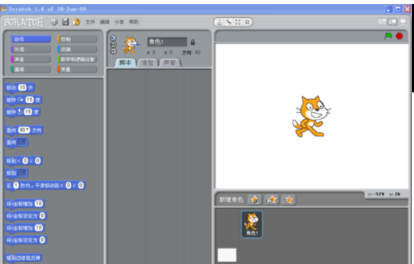Open the point towards target dropdown

coord(23,143)
